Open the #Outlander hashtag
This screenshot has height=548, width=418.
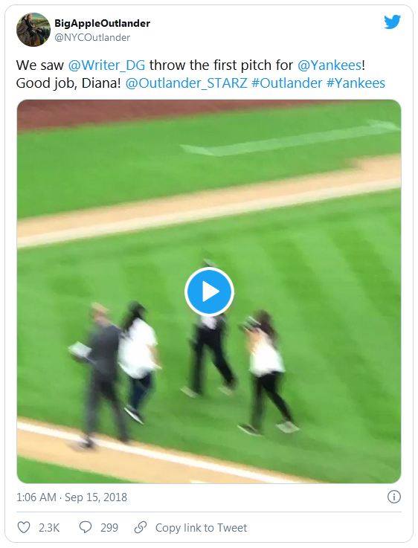point(286,83)
